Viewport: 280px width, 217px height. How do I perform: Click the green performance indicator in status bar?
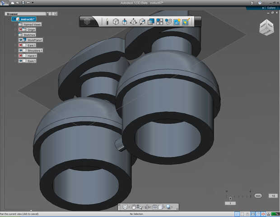pyautogui.click(x=275, y=214)
